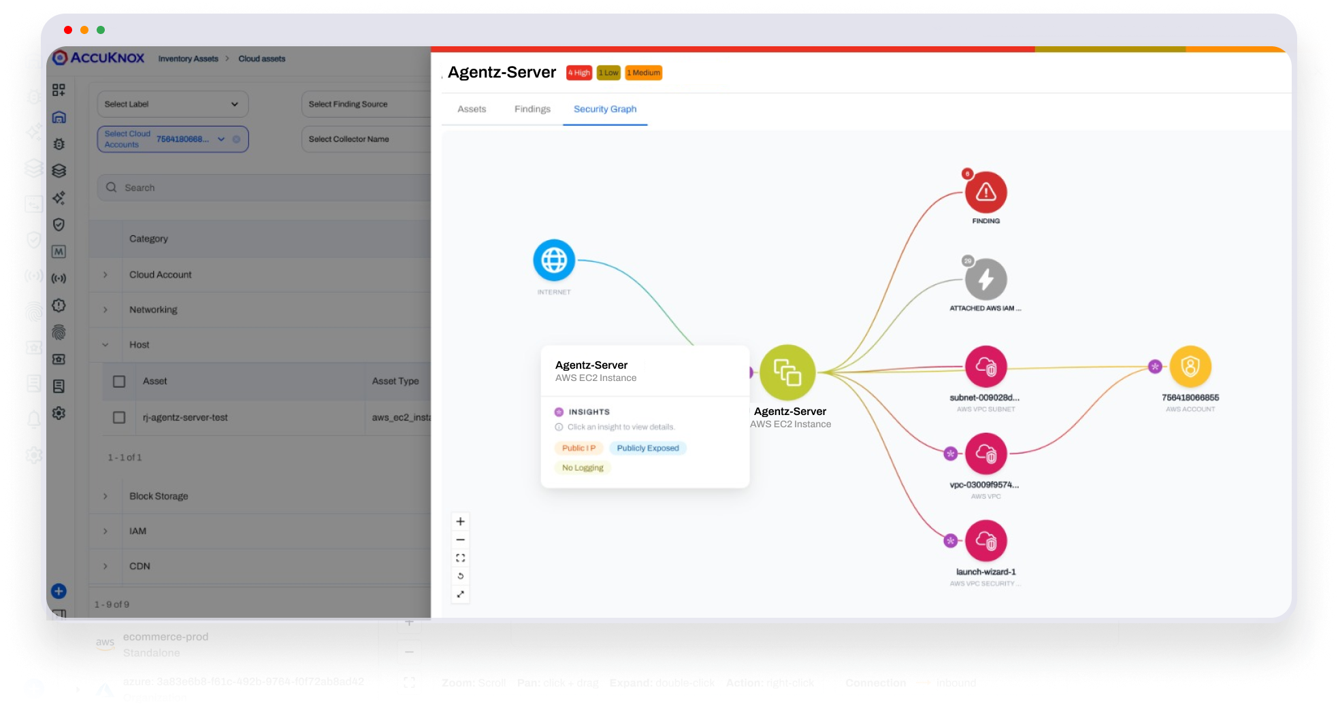The image size is (1338, 713).
Task: Click the broadcast signal icon in sidebar
Action: pyautogui.click(x=59, y=278)
